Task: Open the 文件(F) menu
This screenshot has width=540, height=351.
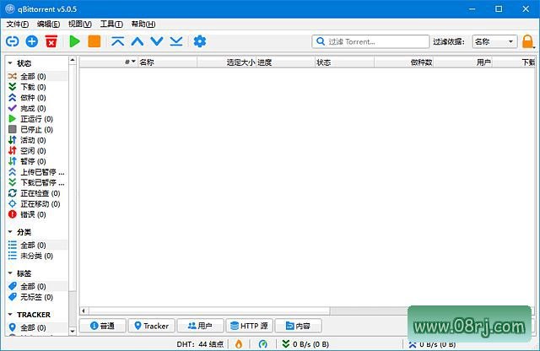Action: [x=17, y=24]
